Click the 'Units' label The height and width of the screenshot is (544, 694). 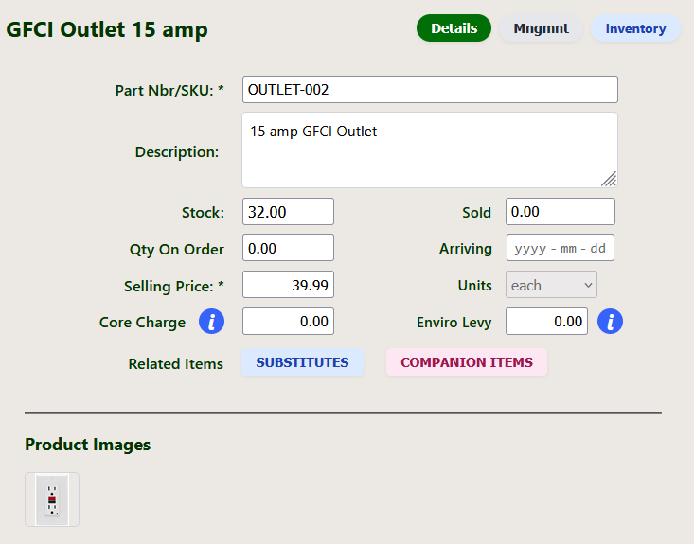click(x=475, y=286)
